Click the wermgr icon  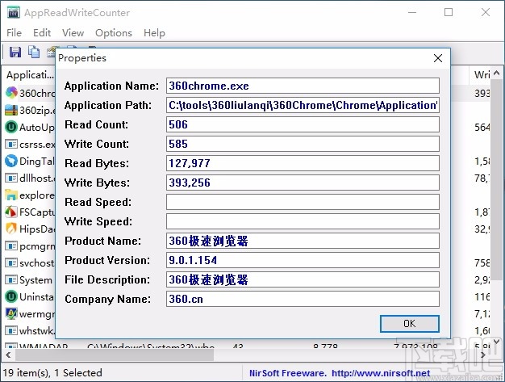point(11,313)
